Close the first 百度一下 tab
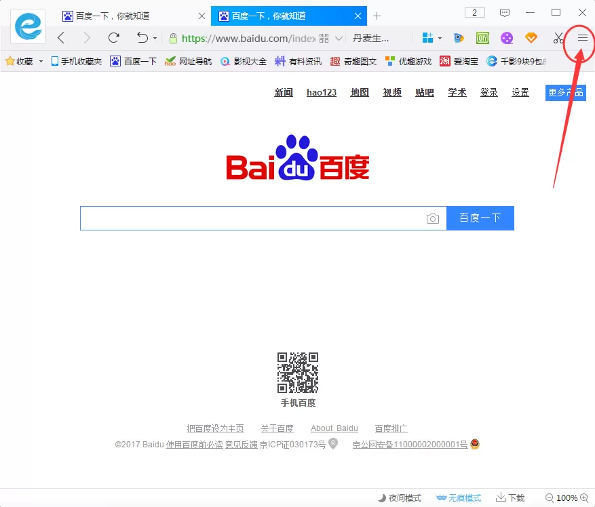This screenshot has height=507, width=595. tap(202, 16)
